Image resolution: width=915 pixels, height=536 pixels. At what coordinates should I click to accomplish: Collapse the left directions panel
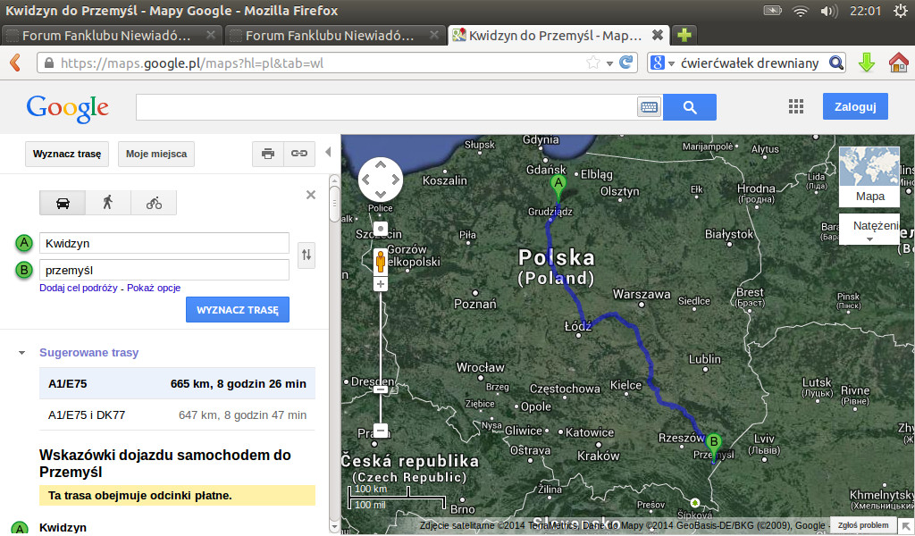click(328, 153)
